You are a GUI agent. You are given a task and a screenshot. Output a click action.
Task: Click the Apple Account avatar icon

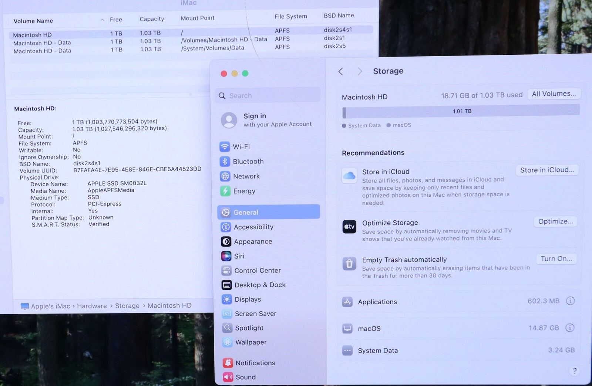[229, 120]
